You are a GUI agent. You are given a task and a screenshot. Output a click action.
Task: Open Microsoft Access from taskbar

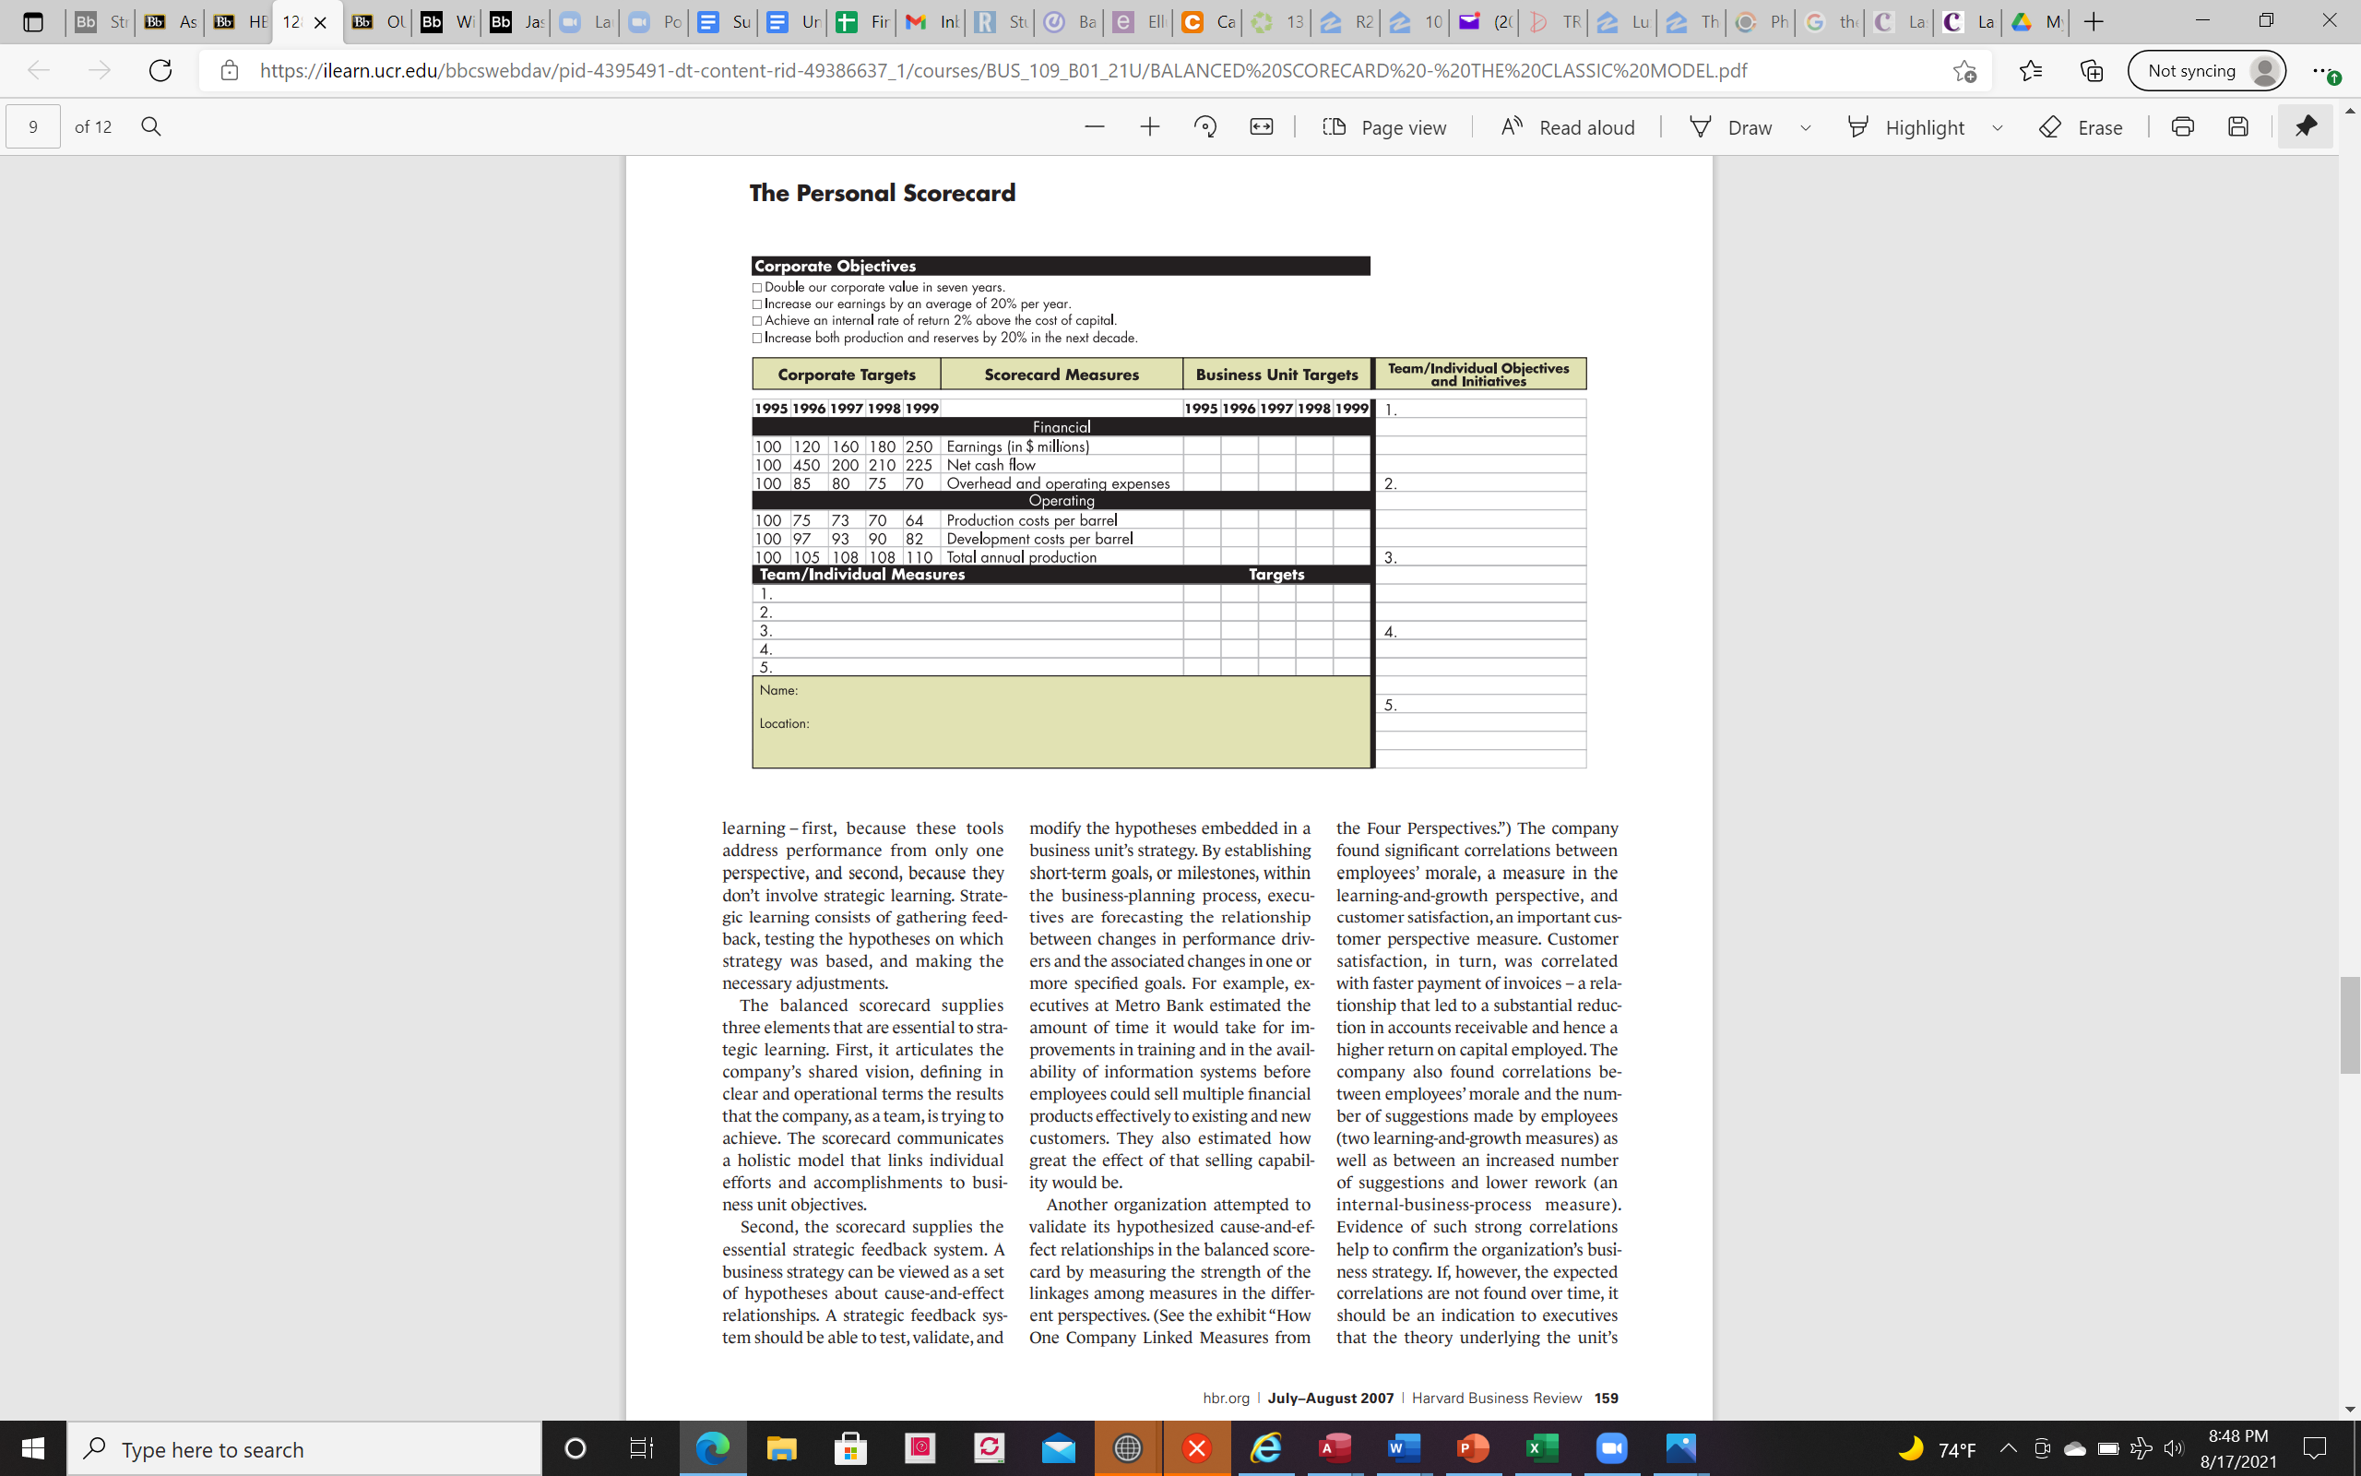[x=1335, y=1448]
